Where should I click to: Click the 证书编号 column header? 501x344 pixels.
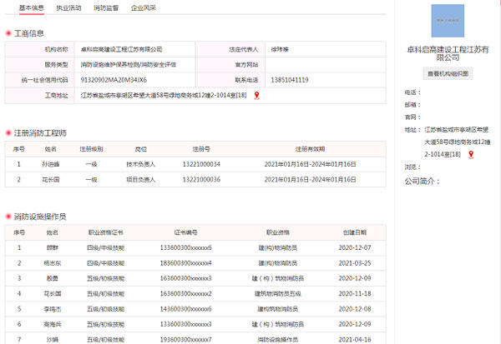click(x=185, y=233)
